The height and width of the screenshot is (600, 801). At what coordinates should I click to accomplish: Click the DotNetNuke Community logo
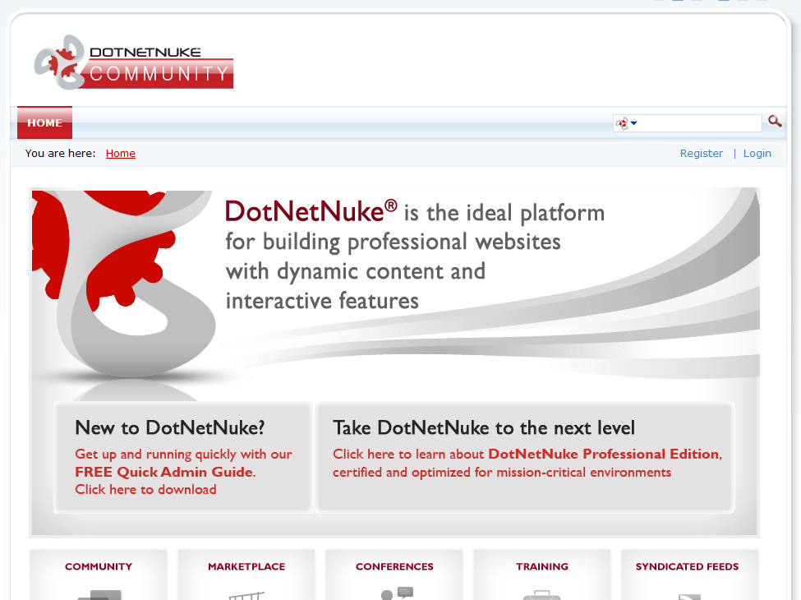[134, 62]
